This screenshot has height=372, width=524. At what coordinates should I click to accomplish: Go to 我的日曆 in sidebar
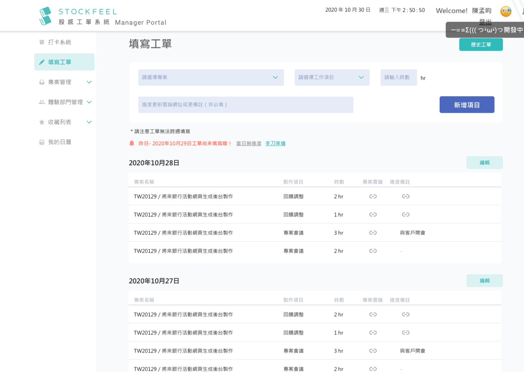click(x=60, y=142)
